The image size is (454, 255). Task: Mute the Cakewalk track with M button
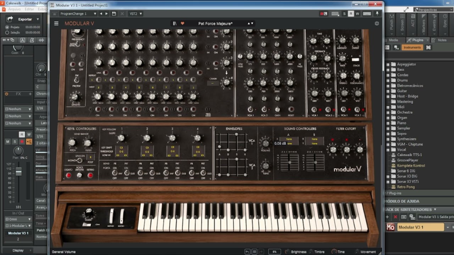tap(8, 142)
